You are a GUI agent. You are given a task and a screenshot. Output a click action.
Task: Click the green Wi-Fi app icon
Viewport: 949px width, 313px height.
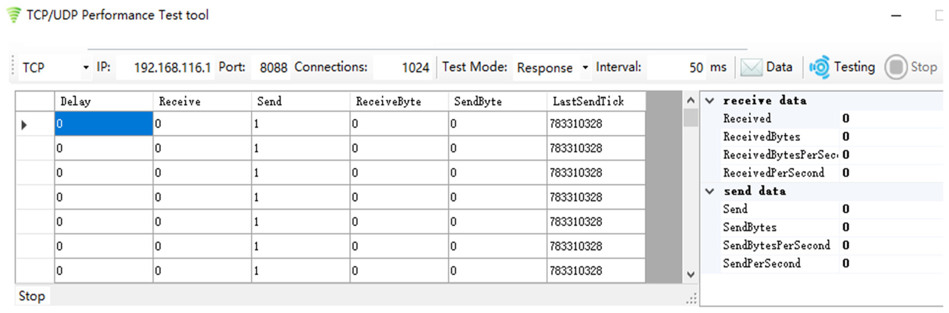point(14,15)
